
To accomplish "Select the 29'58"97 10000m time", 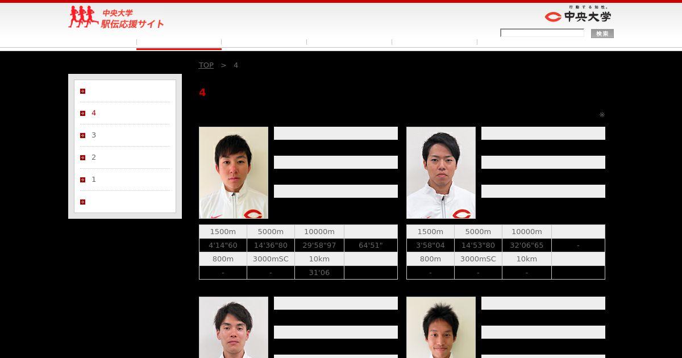I will tap(319, 245).
